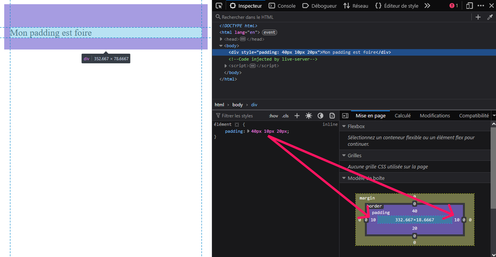Screen dimensions: 496x257
Task: Select body in the breadcrumb bar
Action: pyautogui.click(x=237, y=104)
